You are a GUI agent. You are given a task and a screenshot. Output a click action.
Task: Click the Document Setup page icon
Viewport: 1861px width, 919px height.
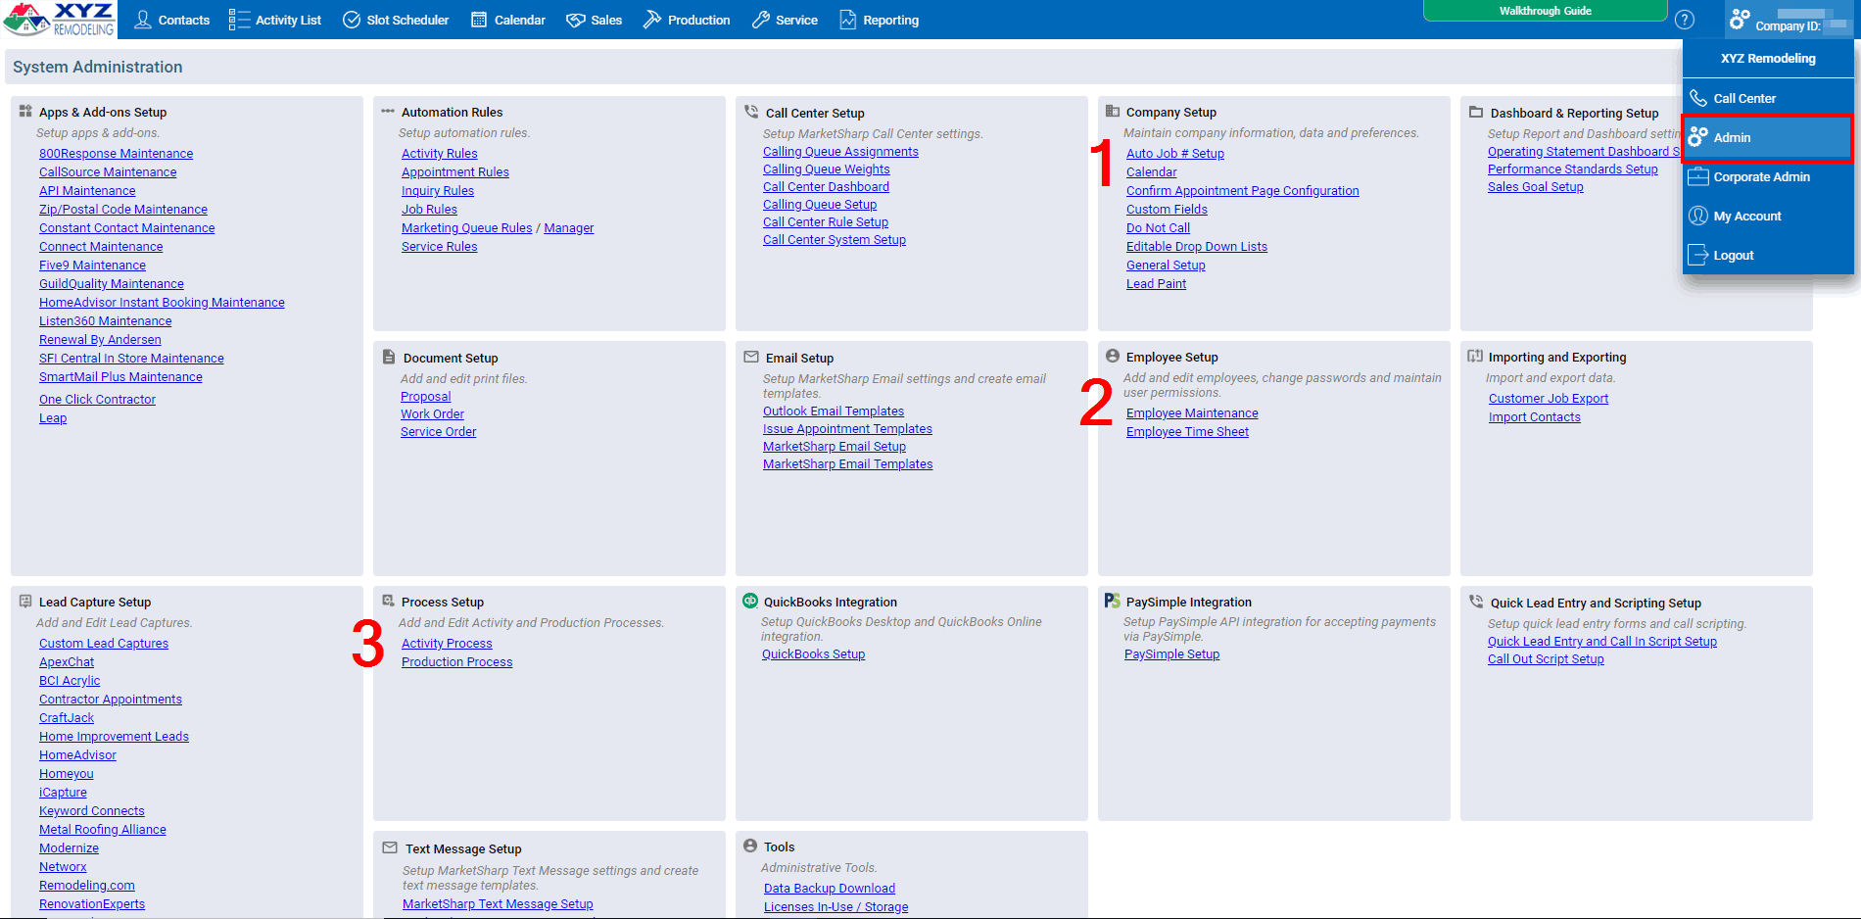[389, 357]
